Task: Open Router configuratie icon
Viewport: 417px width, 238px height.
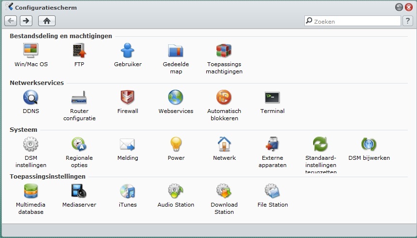Action: 79,97
